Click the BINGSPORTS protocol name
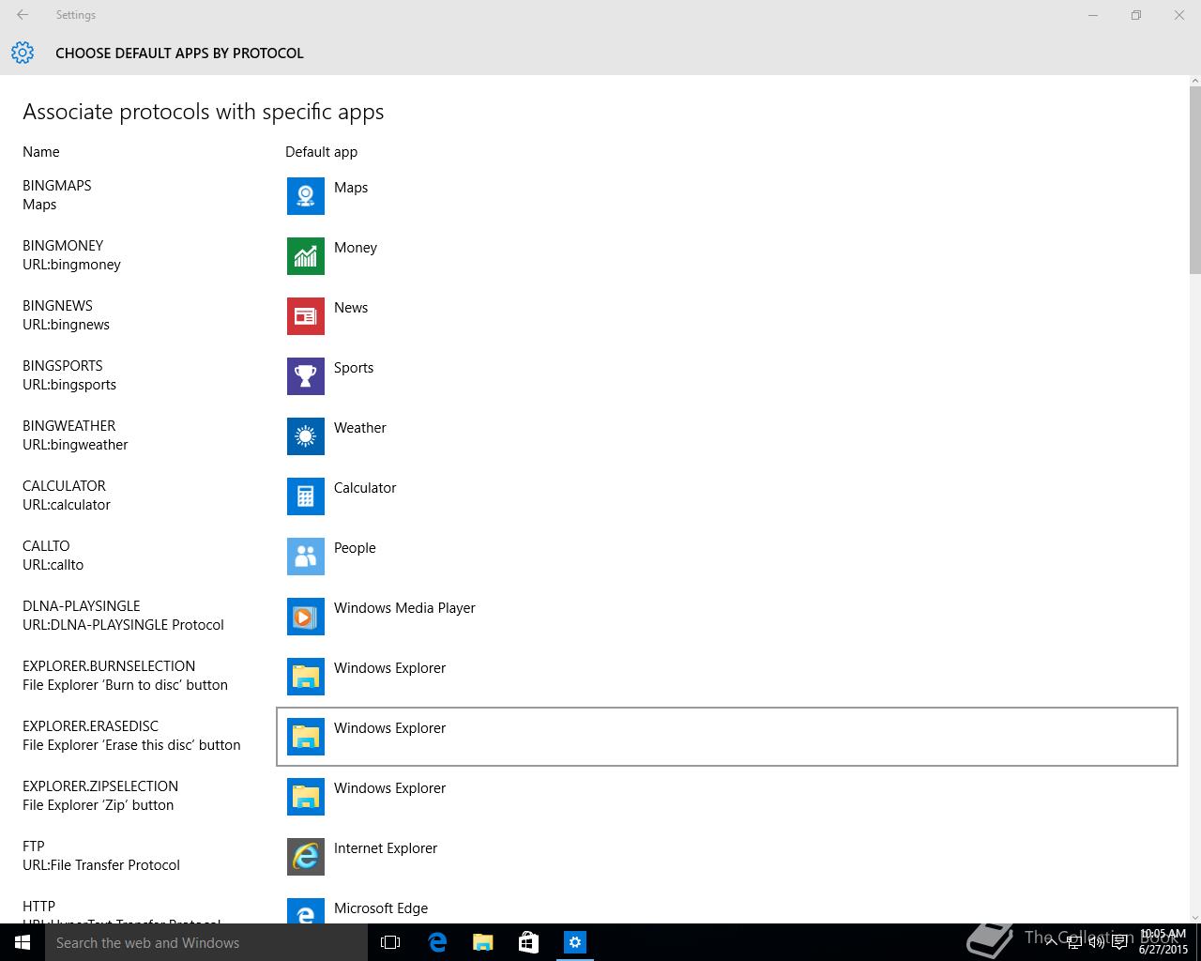1201x961 pixels. tap(63, 366)
